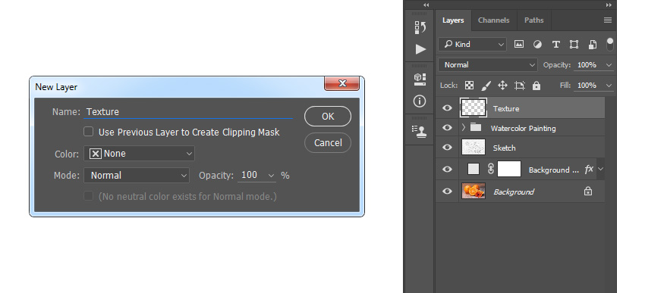The image size is (645, 293).
Task: Open the Clone Source stamp icon
Action: pos(420,131)
